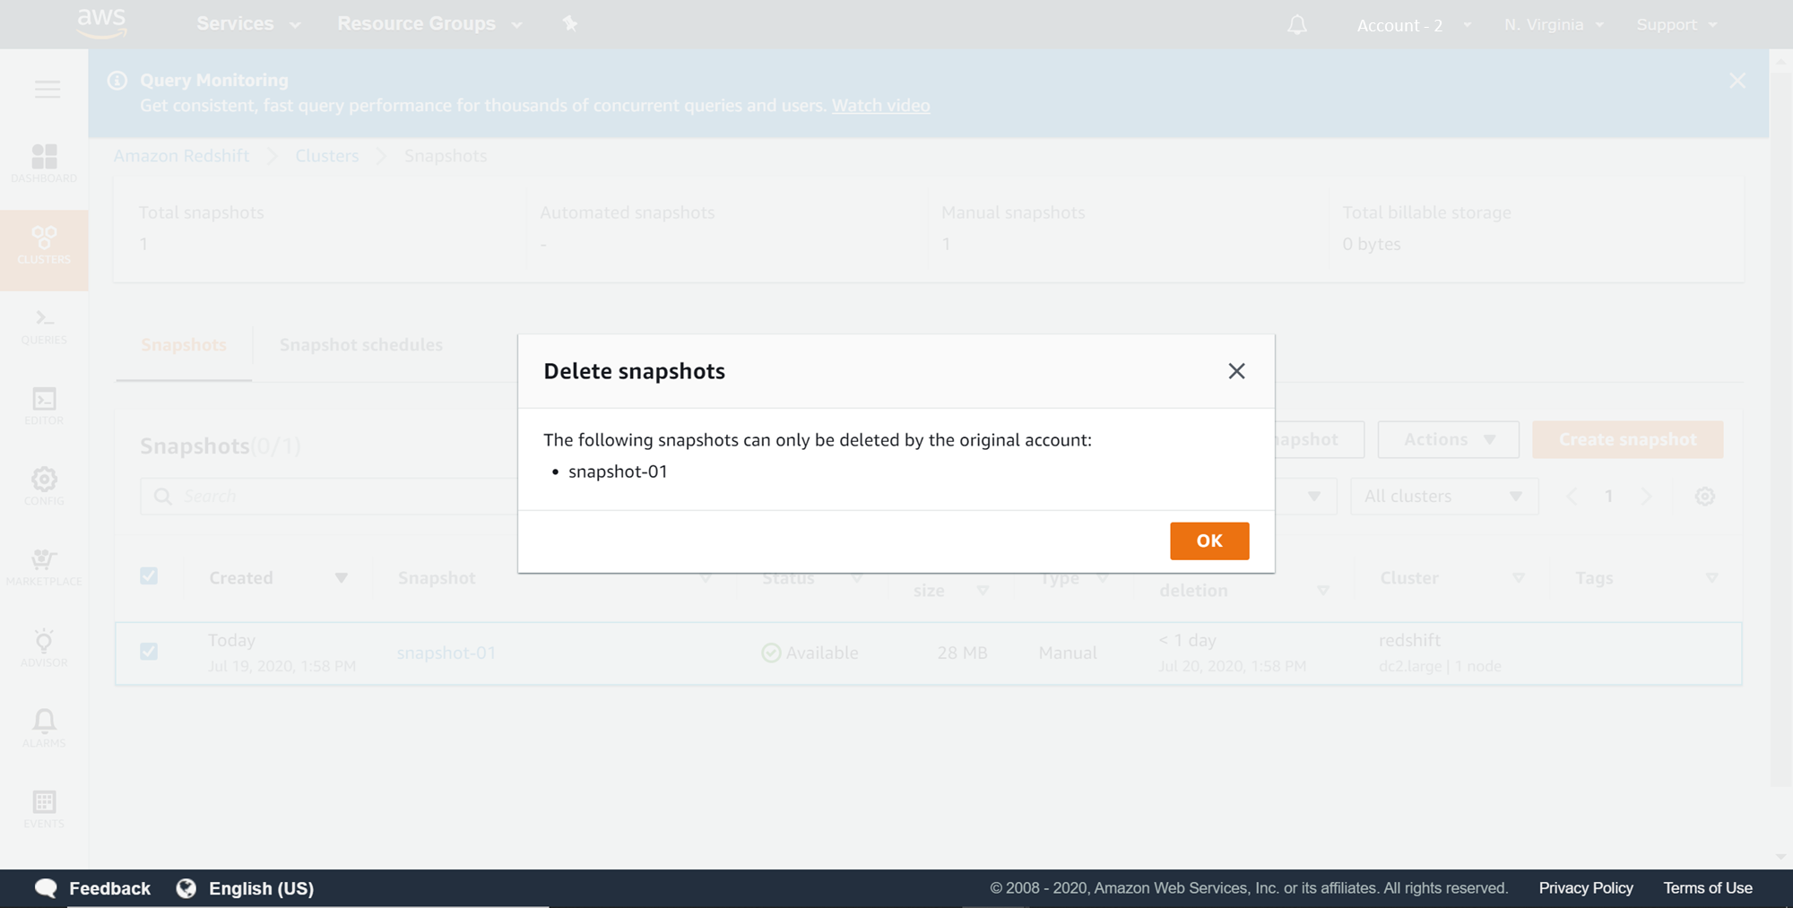Expand the Resource Groups menu

pyautogui.click(x=429, y=24)
